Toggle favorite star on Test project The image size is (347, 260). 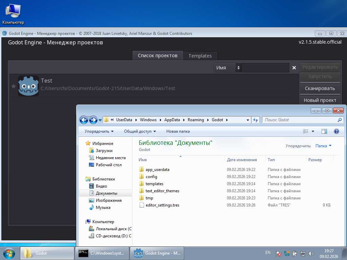pyautogui.click(x=14, y=86)
